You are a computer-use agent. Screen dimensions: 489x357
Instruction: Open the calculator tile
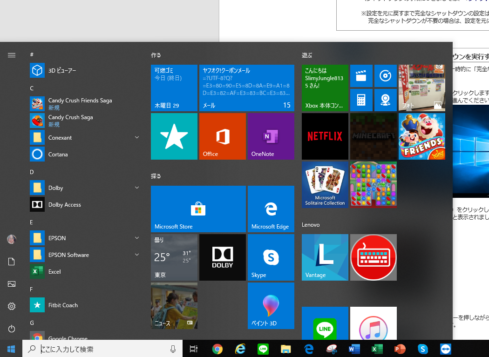click(x=361, y=100)
